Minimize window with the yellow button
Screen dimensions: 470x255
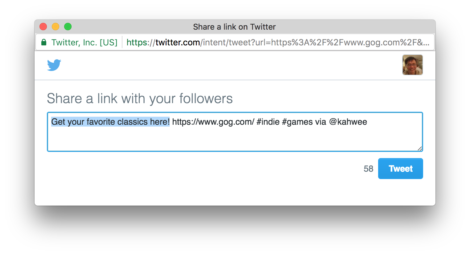point(56,27)
